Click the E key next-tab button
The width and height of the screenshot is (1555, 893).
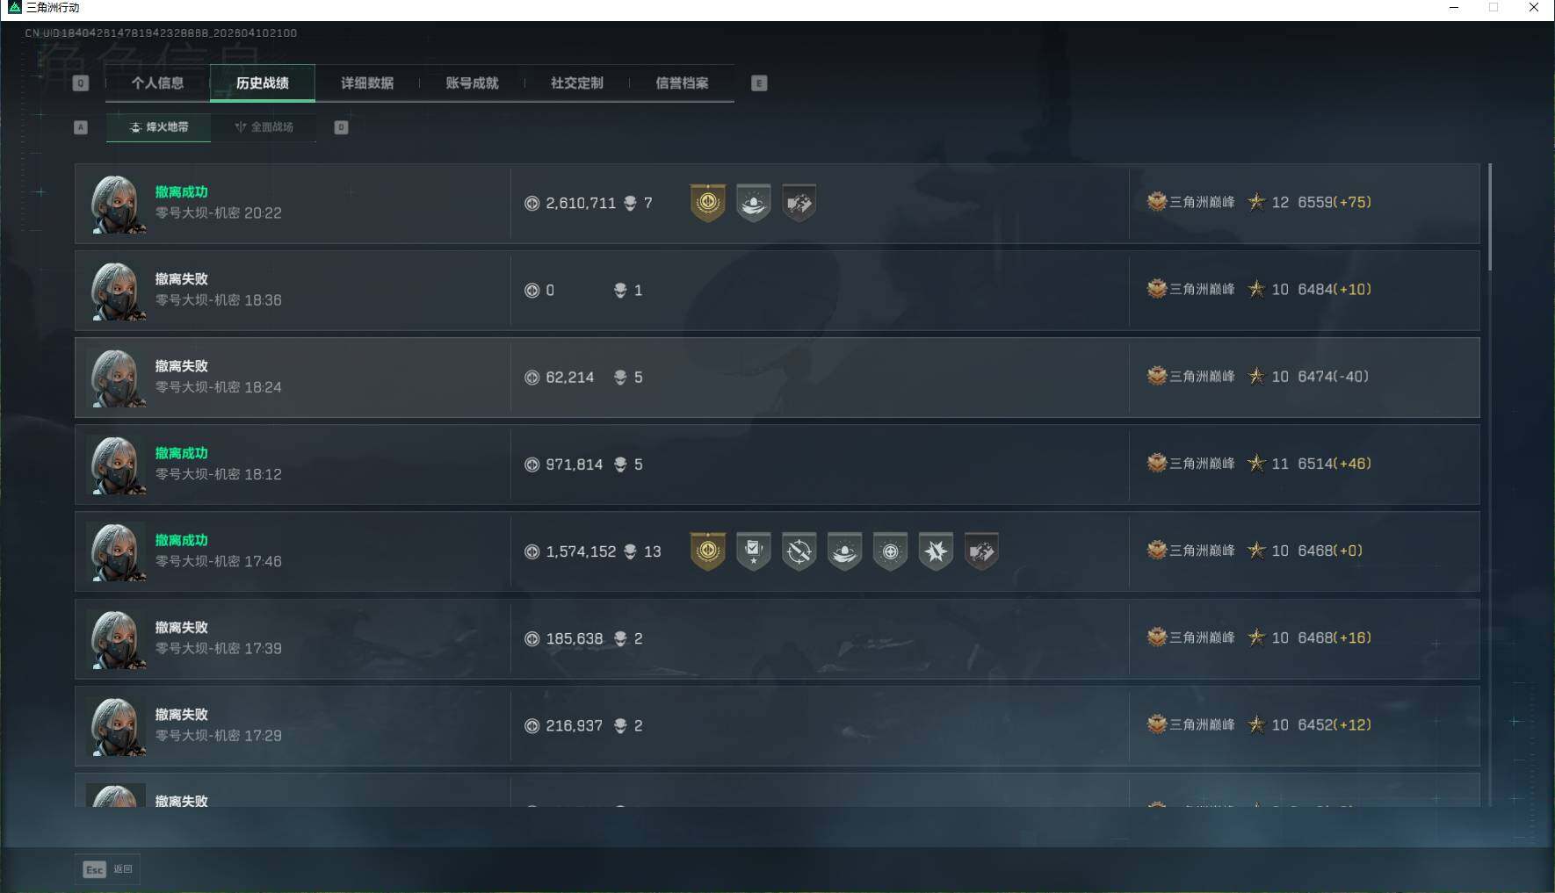click(759, 83)
